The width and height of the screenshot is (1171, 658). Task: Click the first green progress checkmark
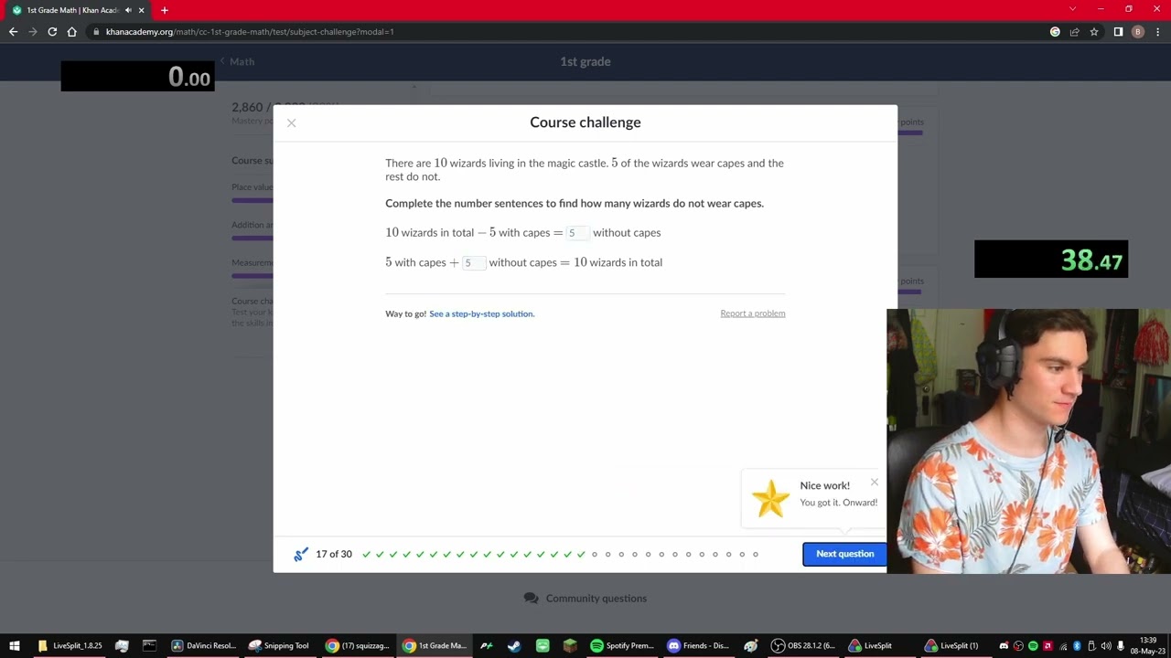click(367, 554)
